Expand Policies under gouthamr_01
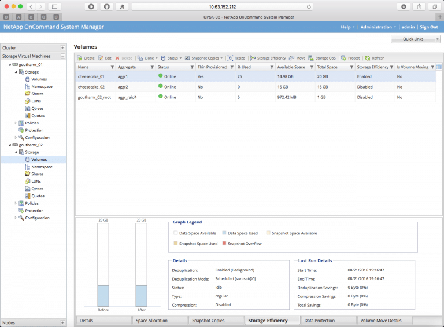 pos(16,123)
